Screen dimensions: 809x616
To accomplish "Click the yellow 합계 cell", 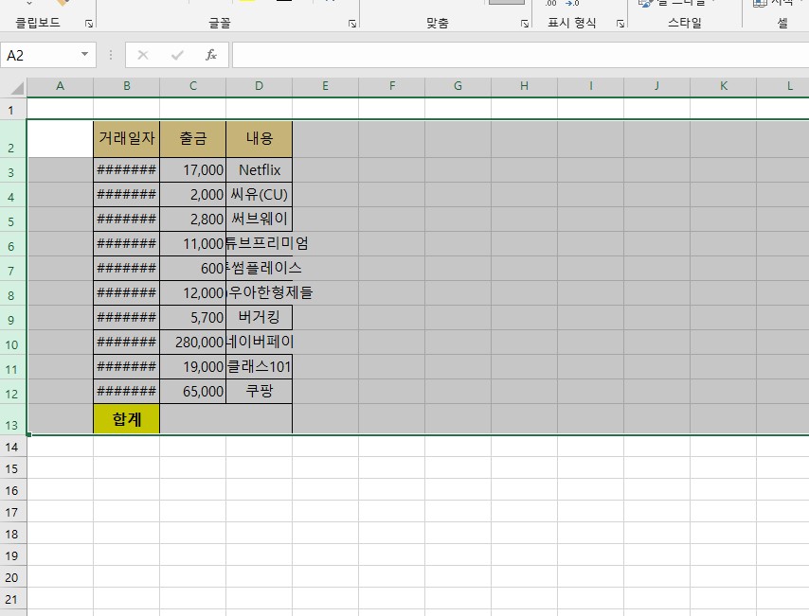I will click(x=126, y=418).
